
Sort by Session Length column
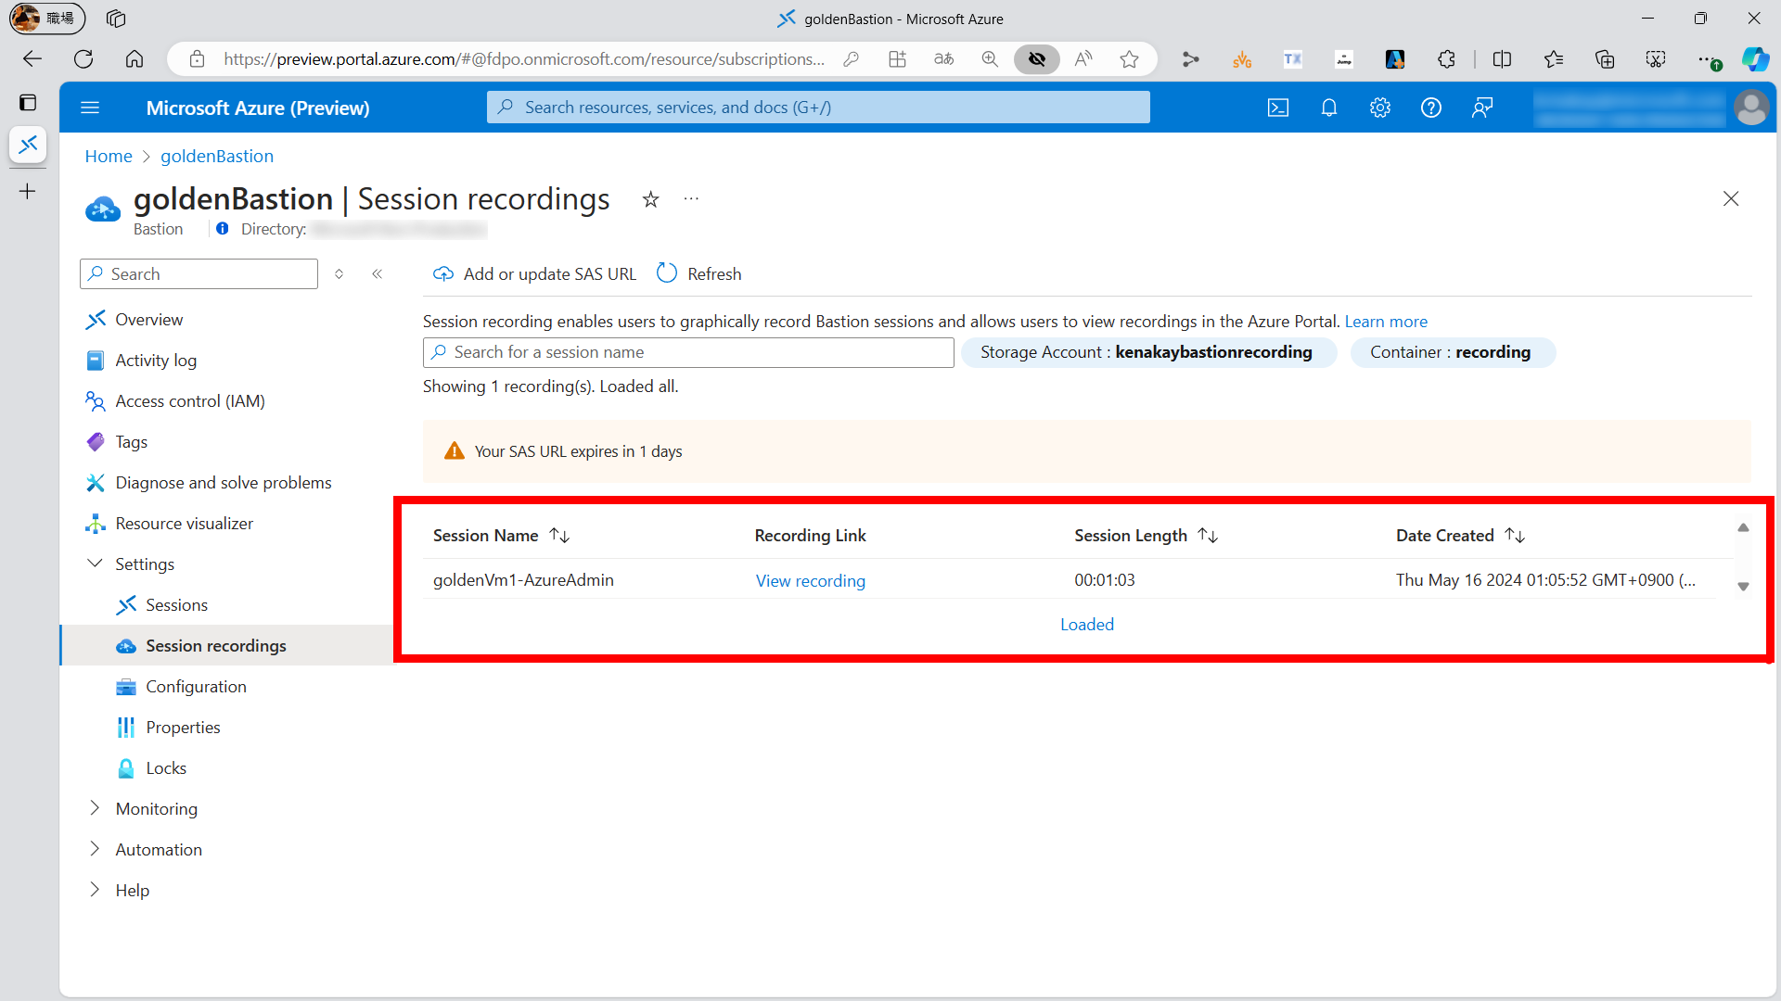(1208, 536)
